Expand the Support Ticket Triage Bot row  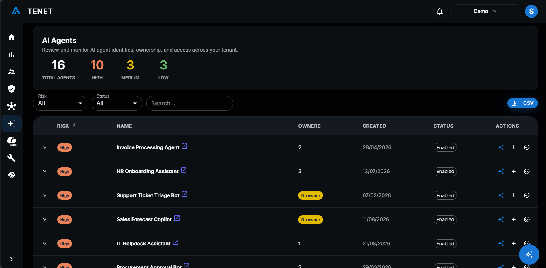click(44, 195)
